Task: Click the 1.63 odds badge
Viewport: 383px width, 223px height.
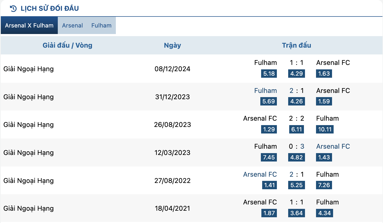Action: (x=324, y=74)
